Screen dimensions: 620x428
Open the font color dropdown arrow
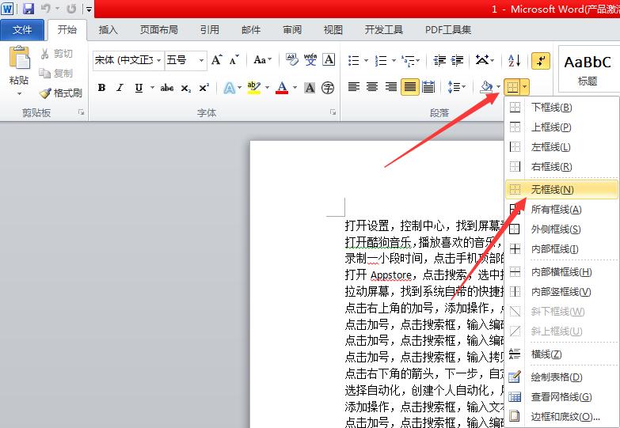(x=295, y=88)
